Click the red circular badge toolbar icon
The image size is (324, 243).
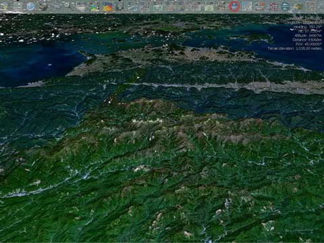tap(234, 6)
